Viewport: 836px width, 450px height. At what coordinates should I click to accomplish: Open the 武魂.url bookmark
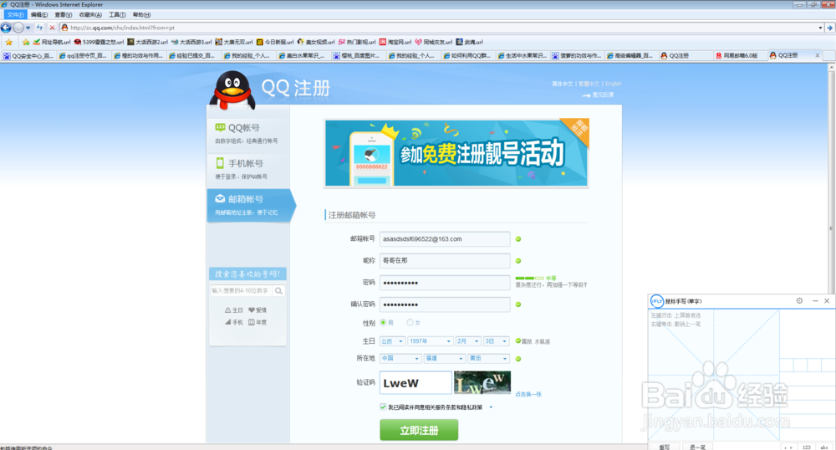click(470, 42)
